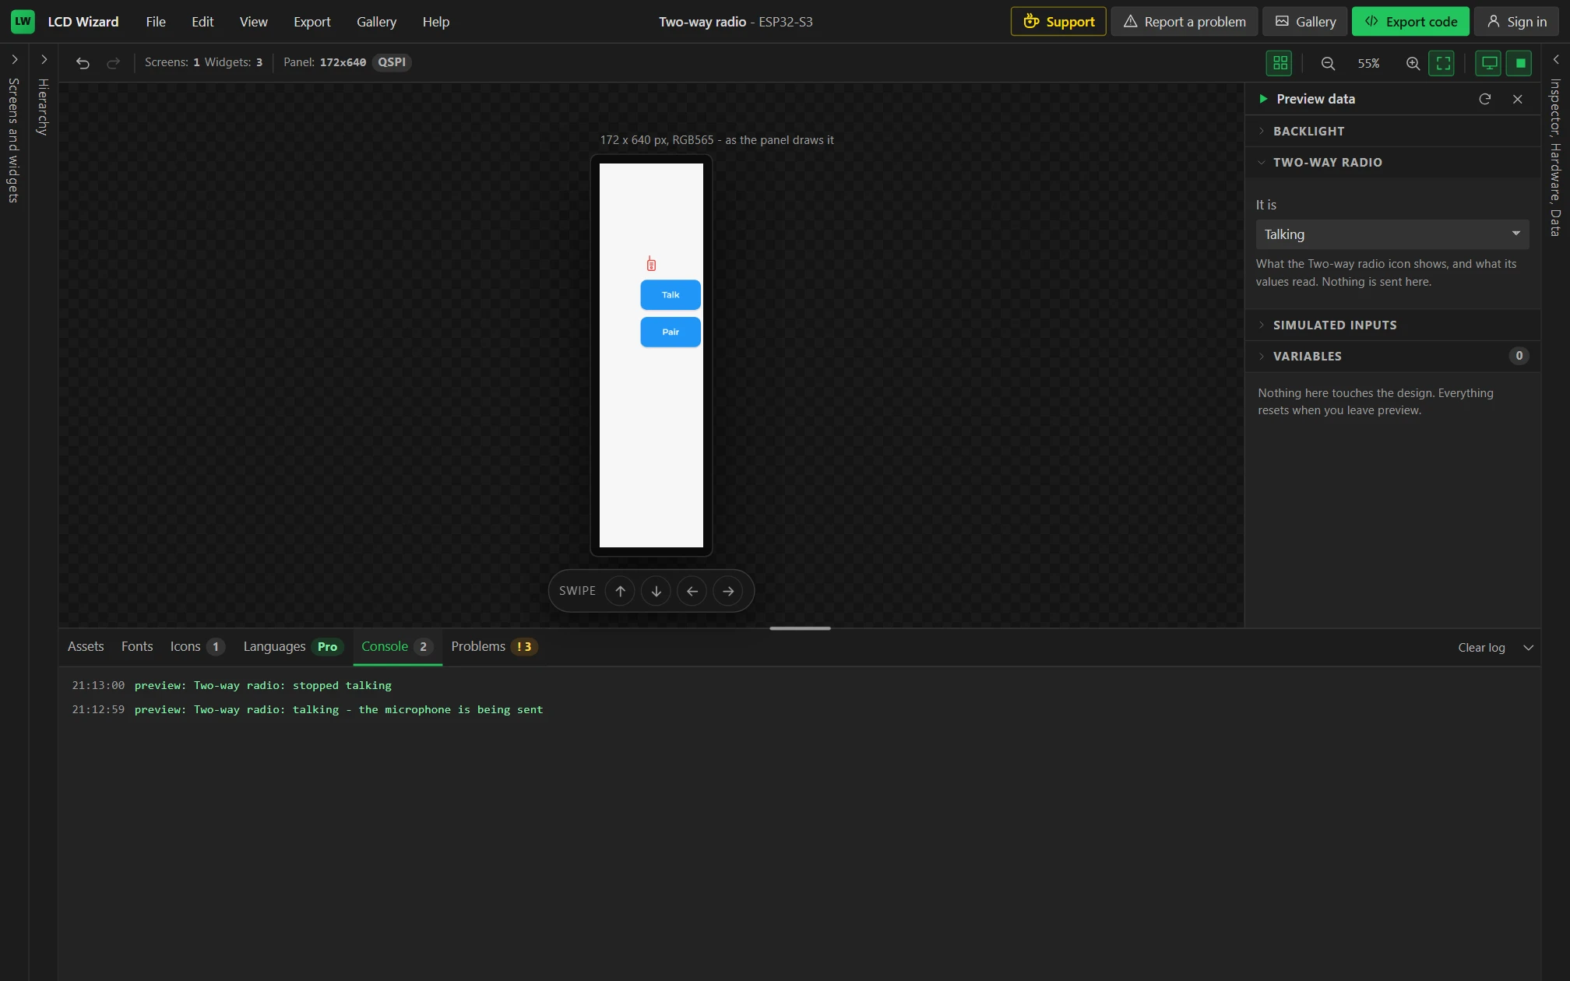The width and height of the screenshot is (1570, 981).
Task: Collapse the bottom panel with chevron
Action: click(x=1528, y=648)
